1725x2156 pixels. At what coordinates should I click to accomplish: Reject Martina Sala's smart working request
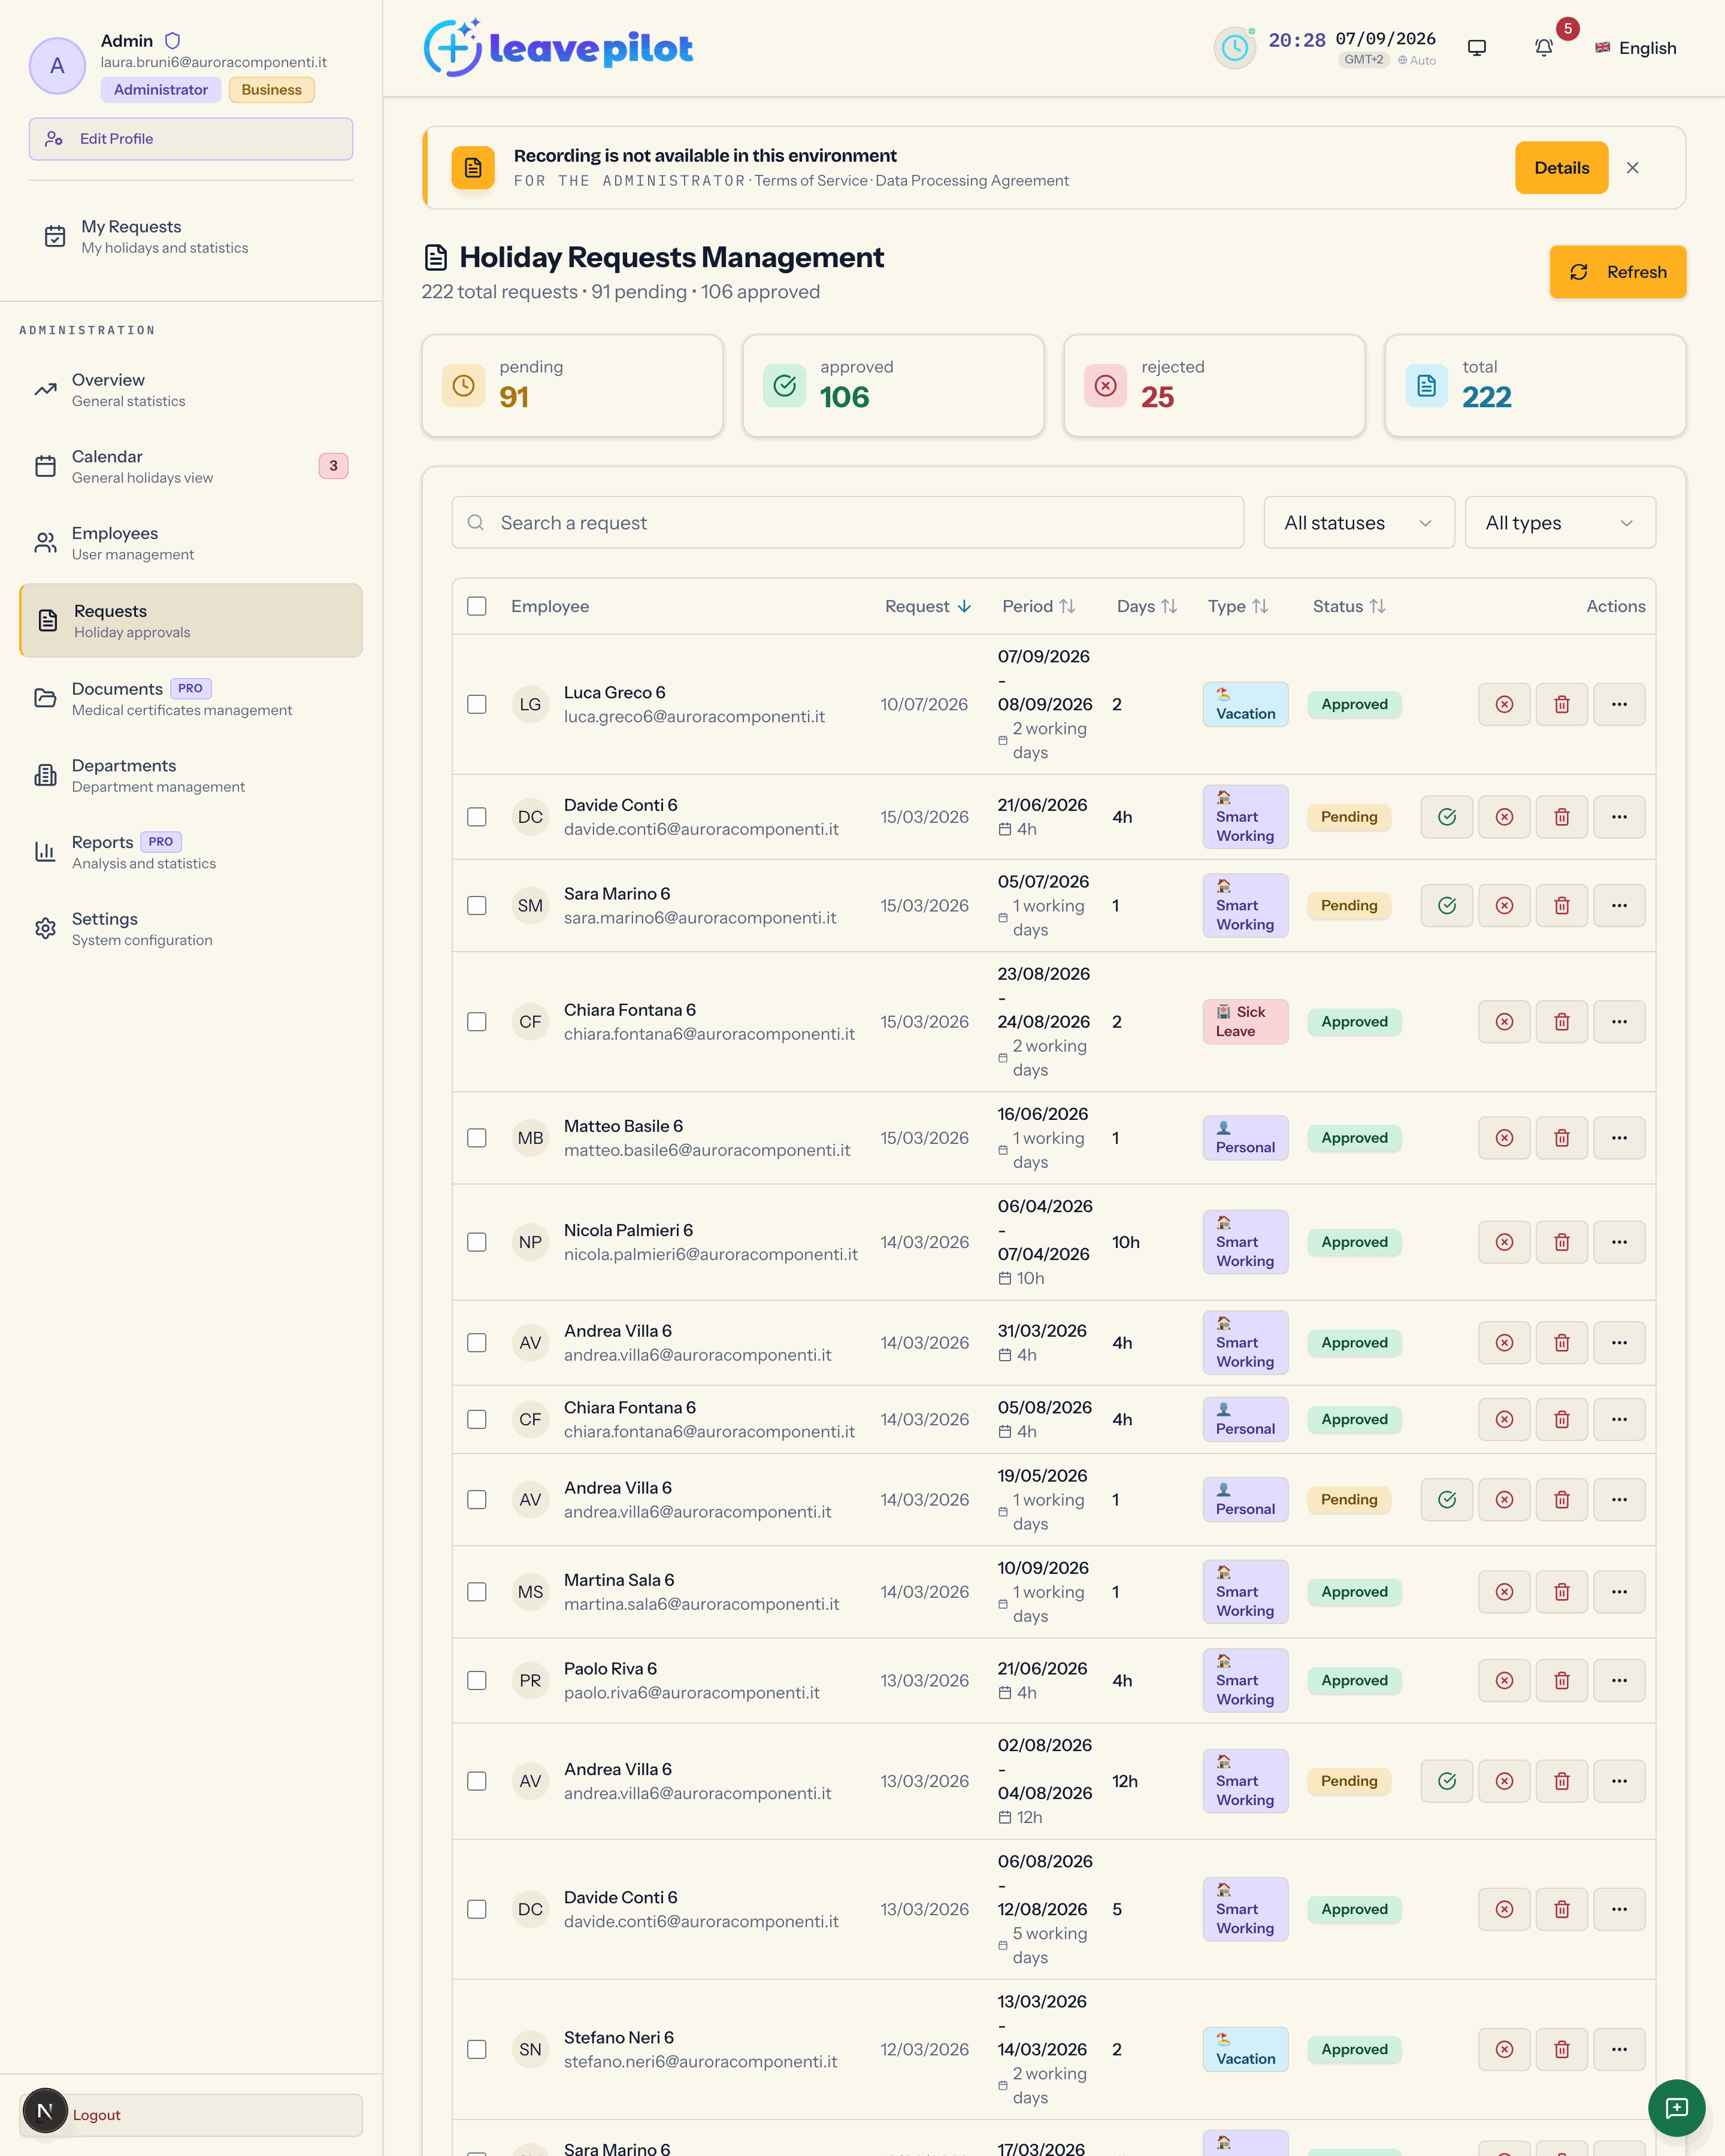click(1504, 1592)
